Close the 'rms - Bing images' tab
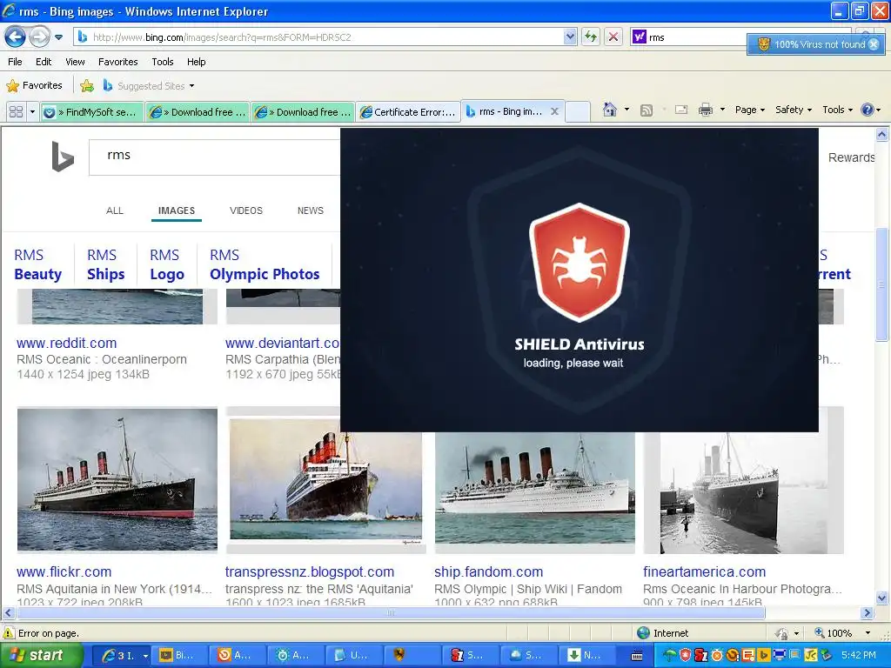891x668 pixels. point(554,111)
